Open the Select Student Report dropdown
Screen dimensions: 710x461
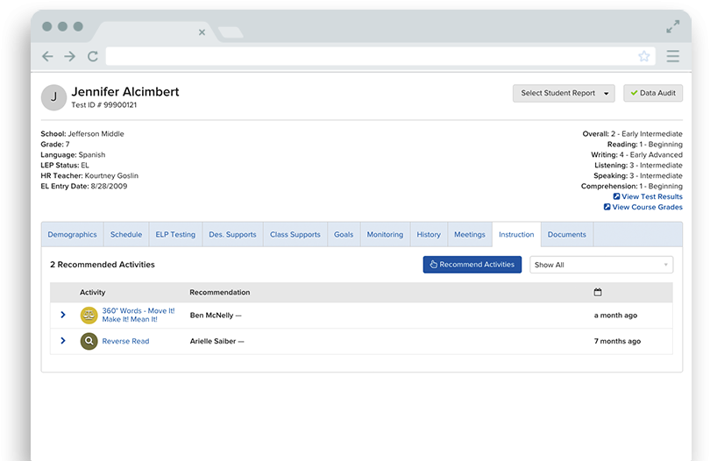click(564, 93)
